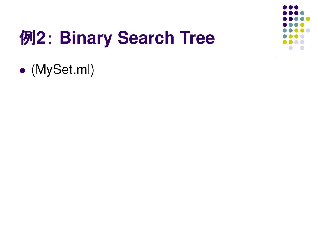Click the digit 2 in the slide title
This screenshot has width=317, height=237.
tap(41, 38)
